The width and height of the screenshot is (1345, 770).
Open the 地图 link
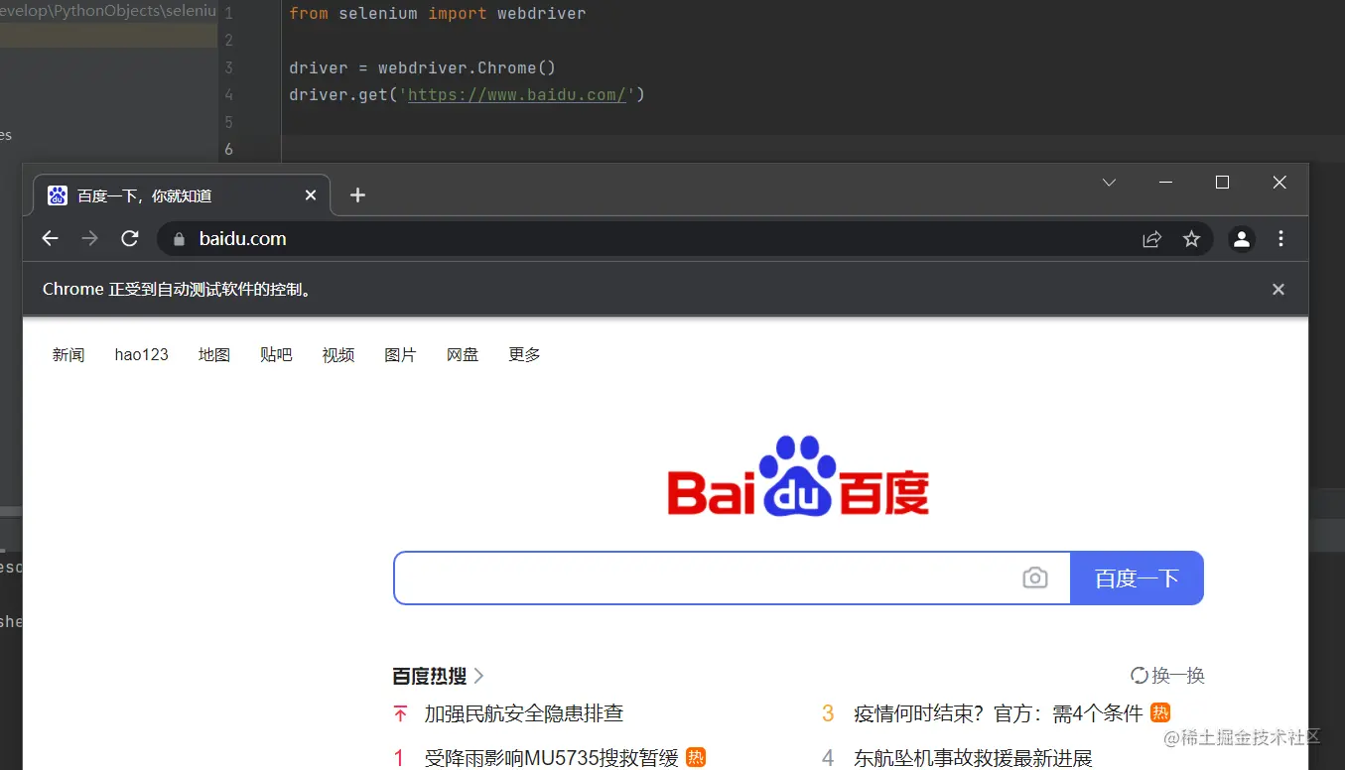(x=214, y=354)
